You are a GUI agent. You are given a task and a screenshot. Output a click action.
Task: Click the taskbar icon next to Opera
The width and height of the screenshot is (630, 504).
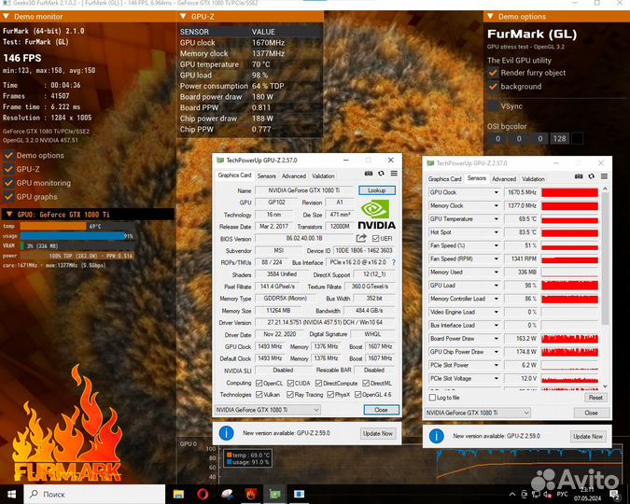pyautogui.click(x=227, y=494)
